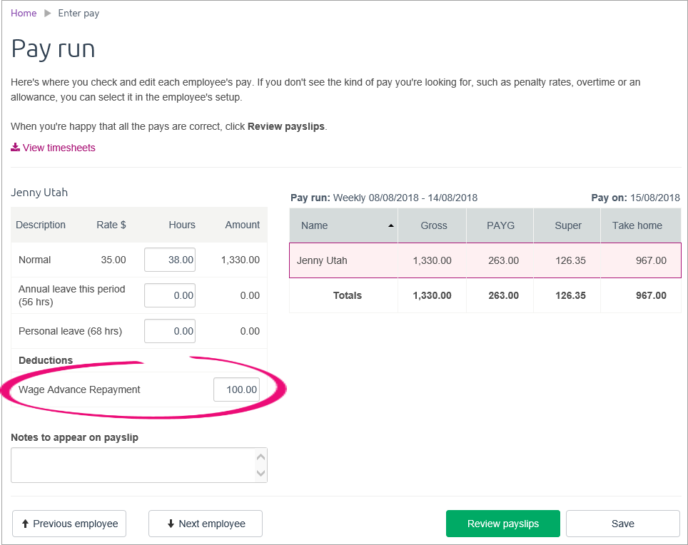Go to Previous employee

click(69, 524)
